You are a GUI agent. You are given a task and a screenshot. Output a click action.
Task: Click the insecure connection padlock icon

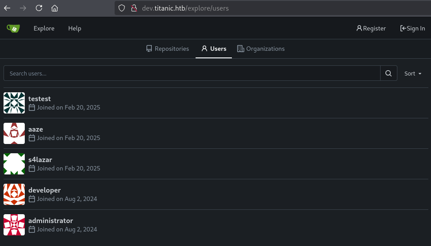(x=134, y=8)
